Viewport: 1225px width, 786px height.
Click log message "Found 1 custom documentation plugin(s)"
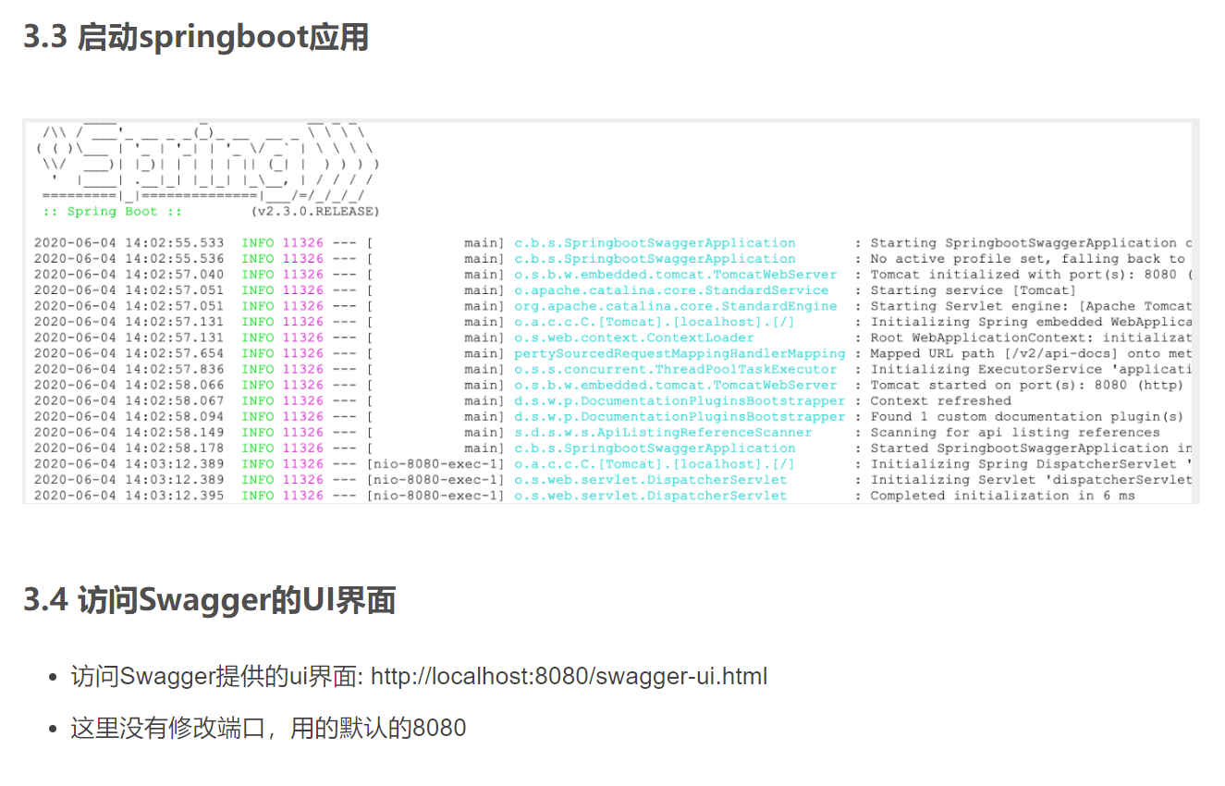(1027, 416)
